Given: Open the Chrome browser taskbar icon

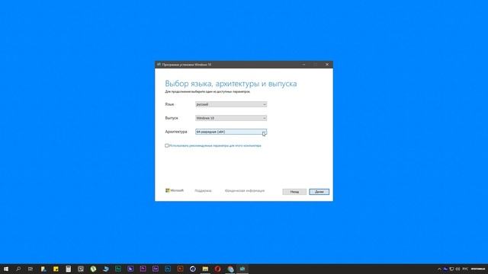Looking at the screenshot, I should [x=230, y=269].
